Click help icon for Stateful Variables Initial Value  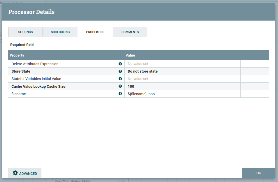point(120,79)
